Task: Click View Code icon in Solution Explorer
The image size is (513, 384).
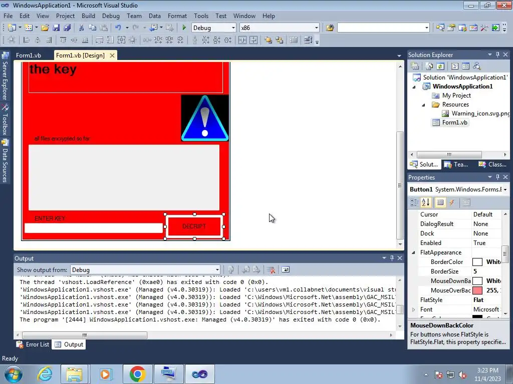Action: 455,66
